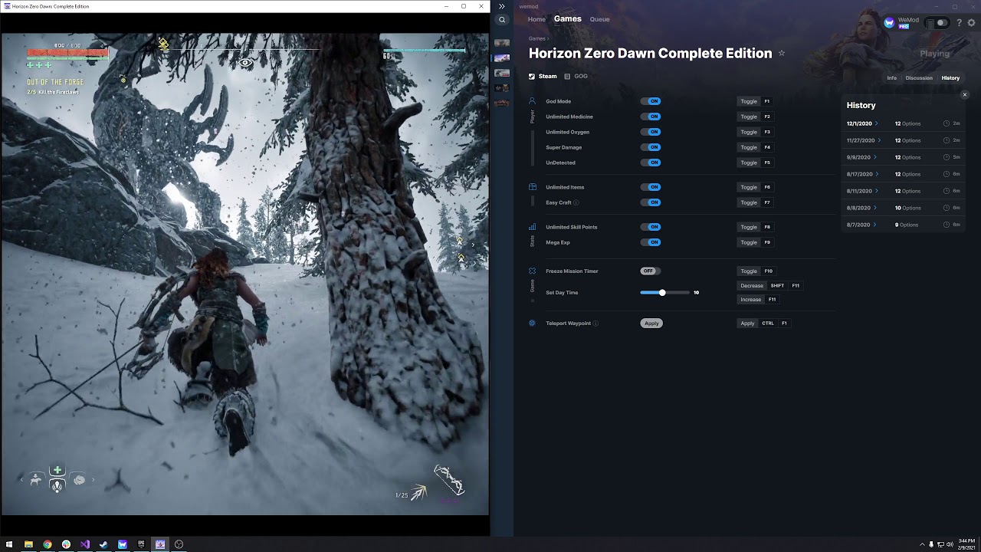The width and height of the screenshot is (981, 552).
Task: Click the Stats category chart icon
Action: pos(533,227)
